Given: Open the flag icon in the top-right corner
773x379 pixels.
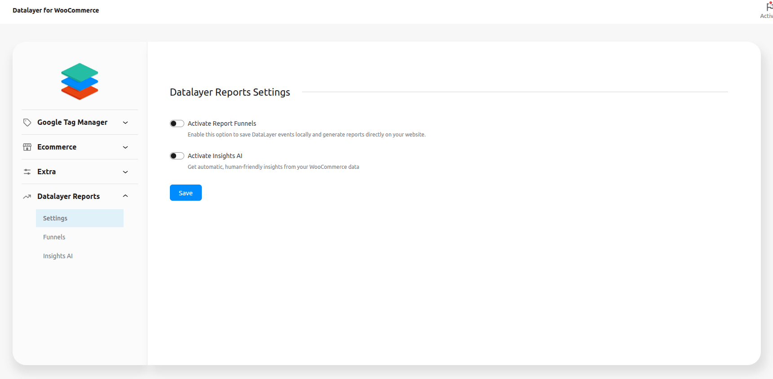Looking at the screenshot, I should point(769,7).
